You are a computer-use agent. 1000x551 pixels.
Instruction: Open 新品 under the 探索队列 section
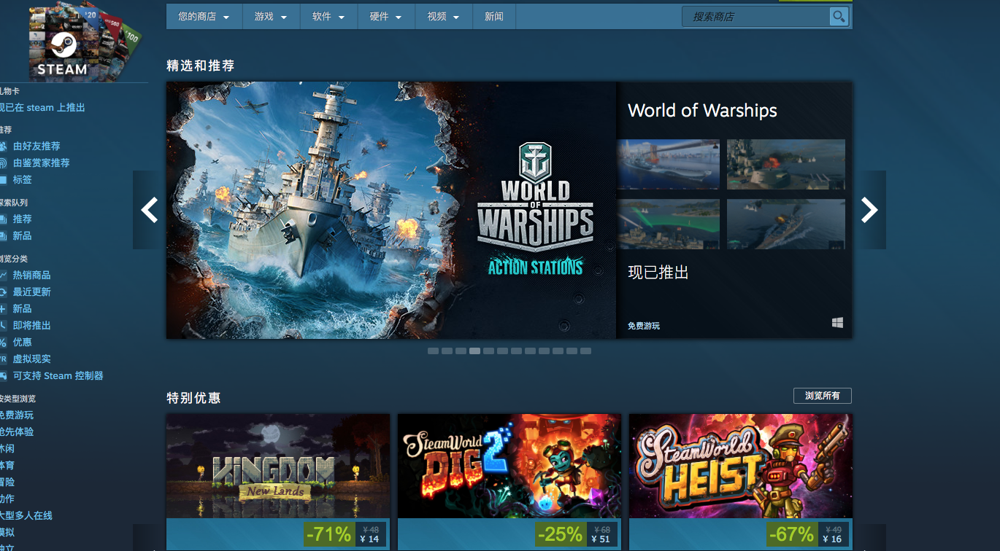pos(22,236)
